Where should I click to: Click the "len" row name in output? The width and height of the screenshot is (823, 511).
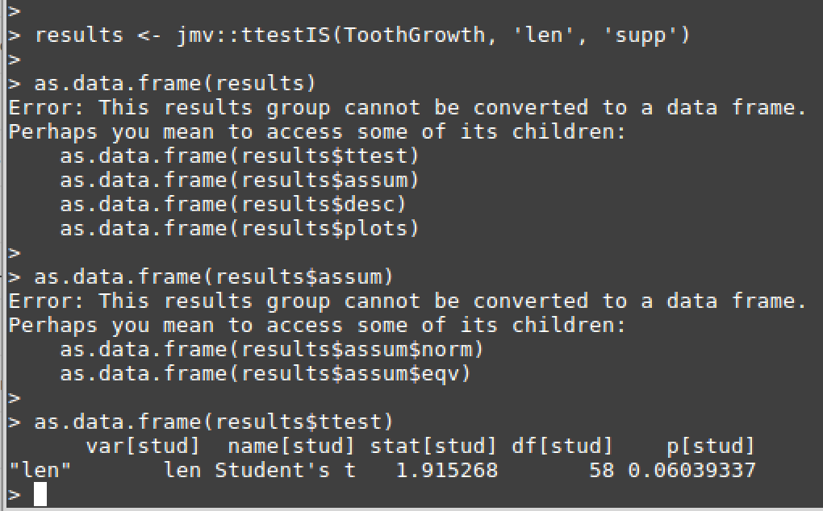tap(40, 470)
